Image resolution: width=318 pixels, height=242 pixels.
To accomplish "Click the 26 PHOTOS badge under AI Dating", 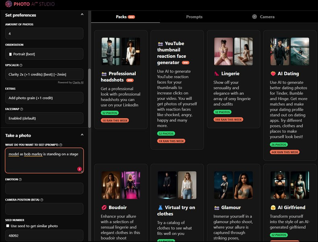I will click(x=279, y=145).
